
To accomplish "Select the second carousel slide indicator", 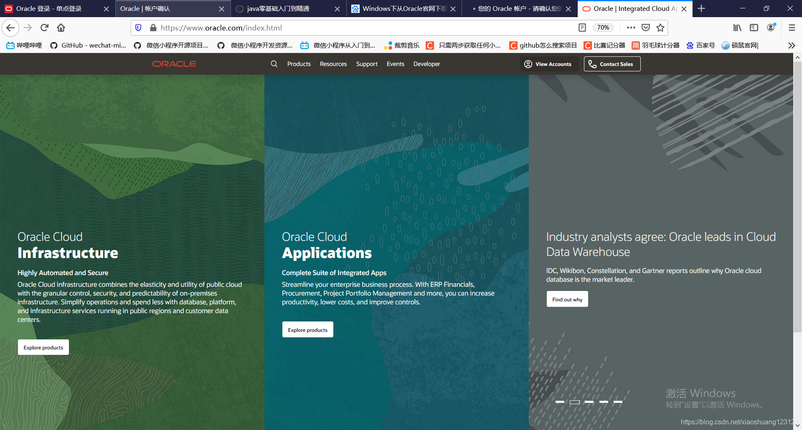I will coord(575,402).
